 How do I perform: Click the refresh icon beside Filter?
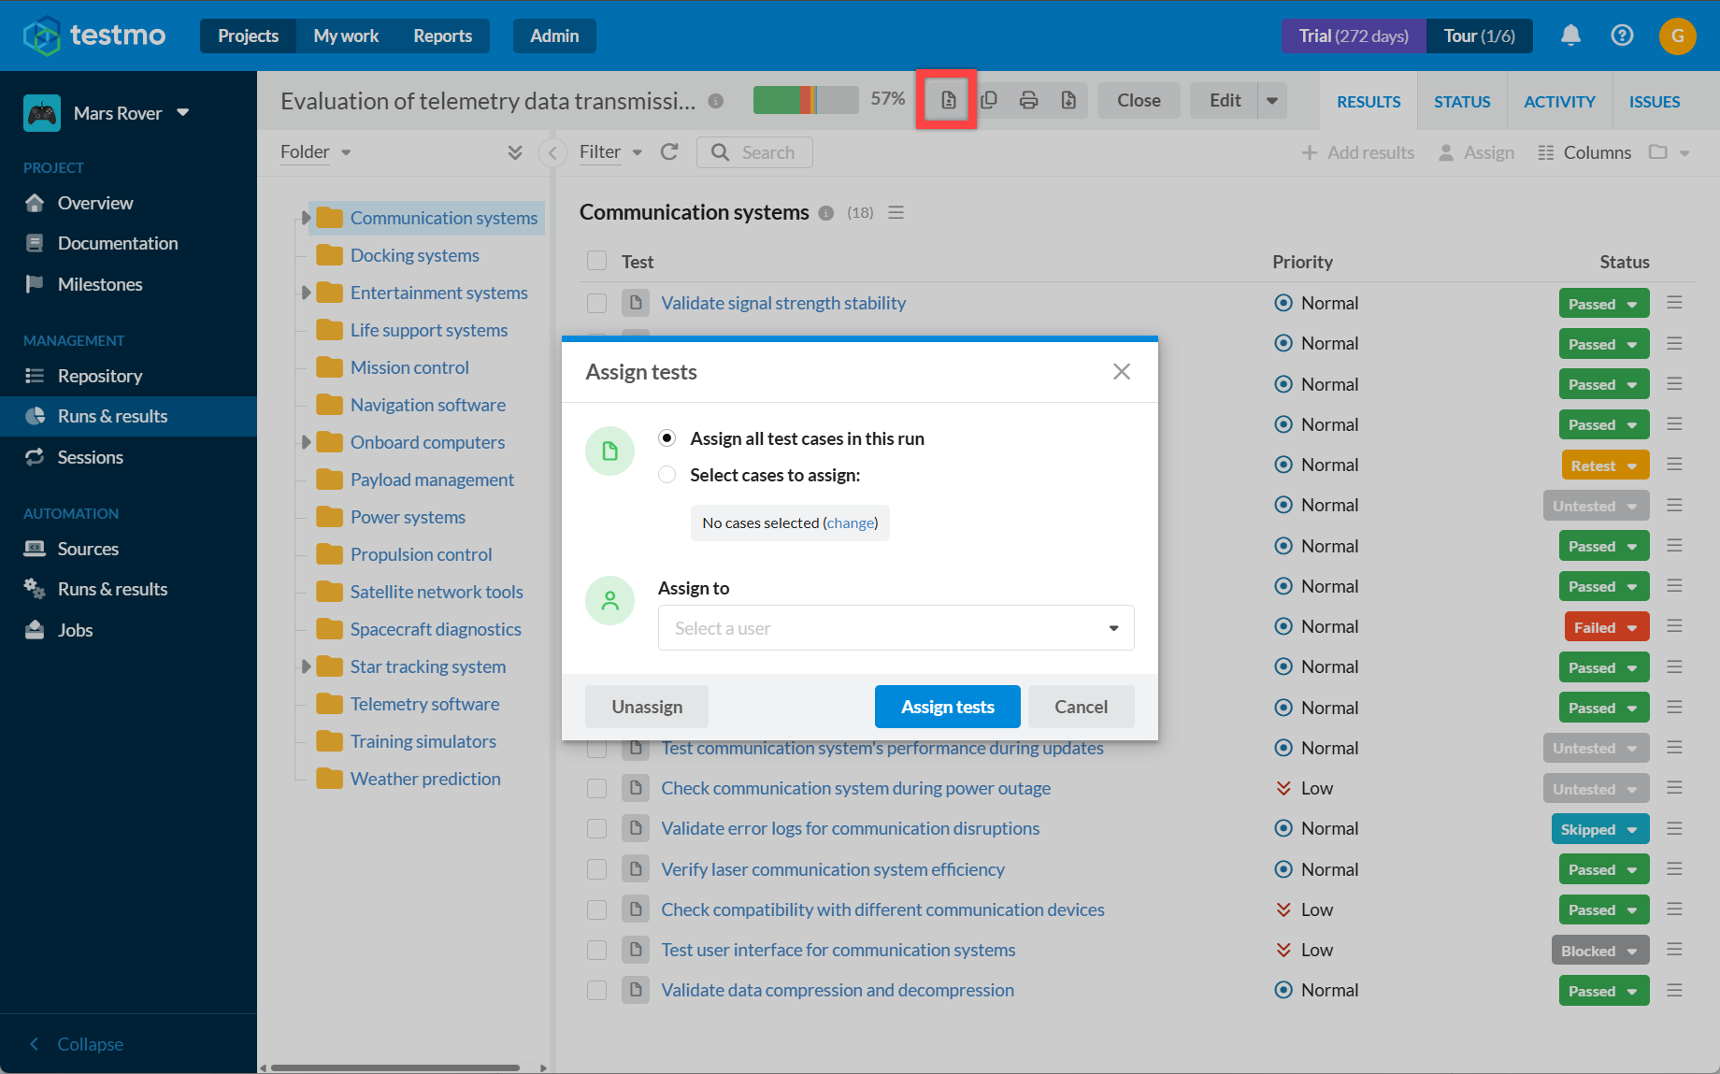pos(669,151)
